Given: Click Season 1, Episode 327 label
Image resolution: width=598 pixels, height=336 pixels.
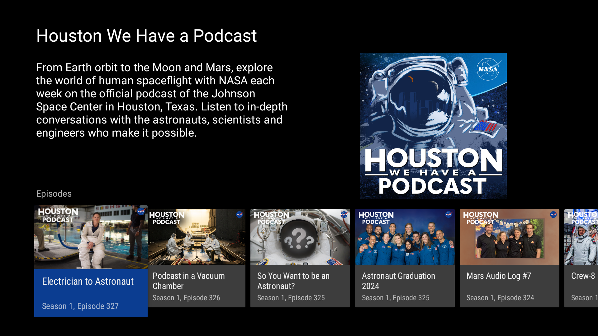Looking at the screenshot, I should [x=80, y=306].
